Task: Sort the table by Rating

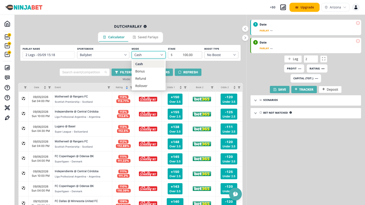Action: coord(127,87)
